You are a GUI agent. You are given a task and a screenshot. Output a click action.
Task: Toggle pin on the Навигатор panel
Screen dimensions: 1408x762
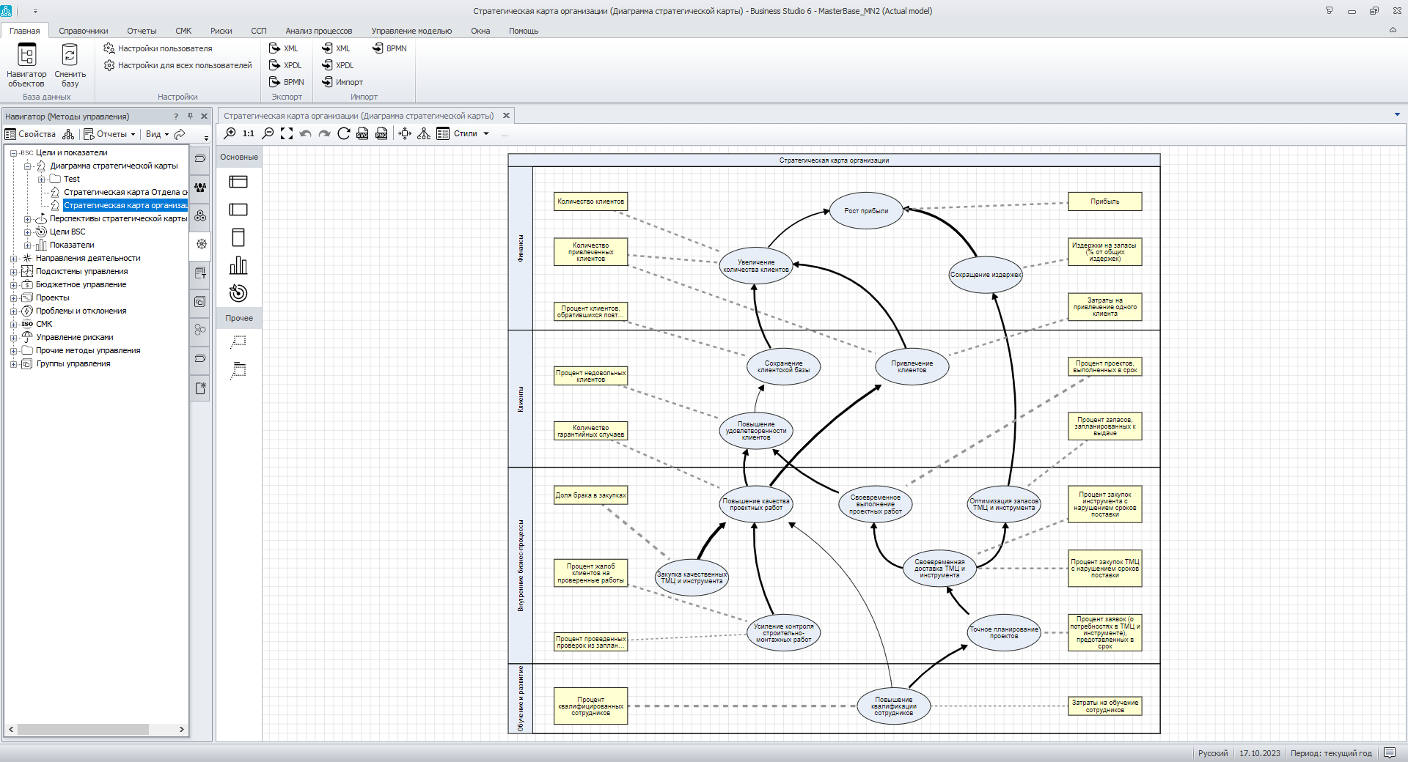pos(190,116)
